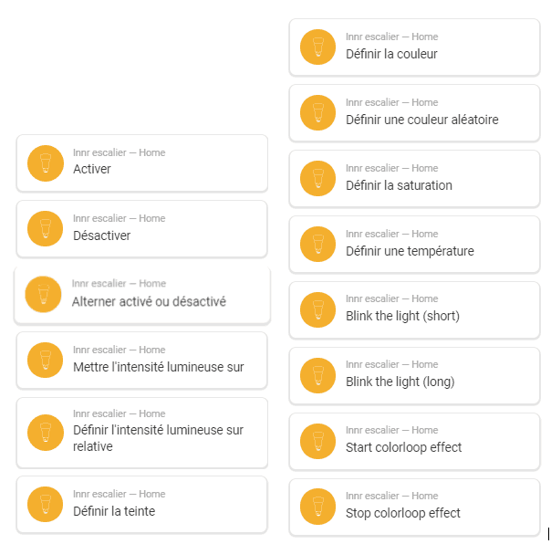Click the Définir la couleur label
This screenshot has height=544, width=551.
point(391,54)
